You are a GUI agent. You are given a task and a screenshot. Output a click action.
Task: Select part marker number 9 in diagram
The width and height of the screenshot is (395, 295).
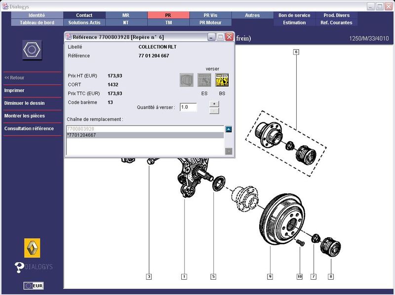(x=270, y=277)
